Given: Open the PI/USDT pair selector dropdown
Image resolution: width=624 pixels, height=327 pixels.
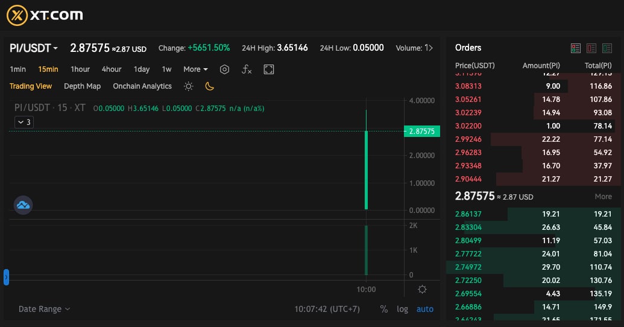Looking at the screenshot, I should (x=34, y=48).
